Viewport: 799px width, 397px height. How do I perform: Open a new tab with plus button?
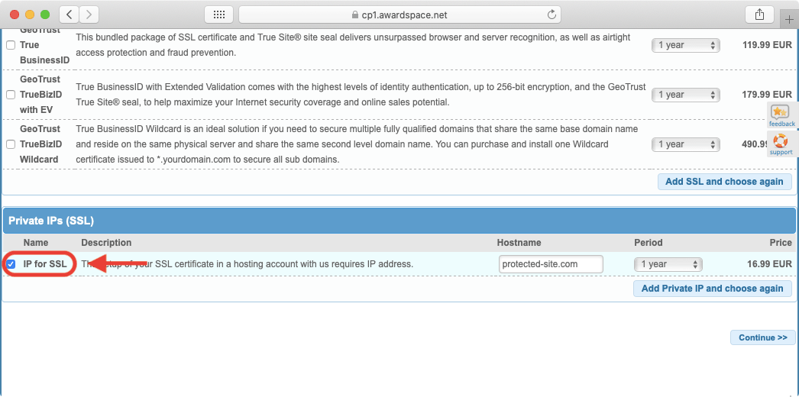pyautogui.click(x=789, y=20)
